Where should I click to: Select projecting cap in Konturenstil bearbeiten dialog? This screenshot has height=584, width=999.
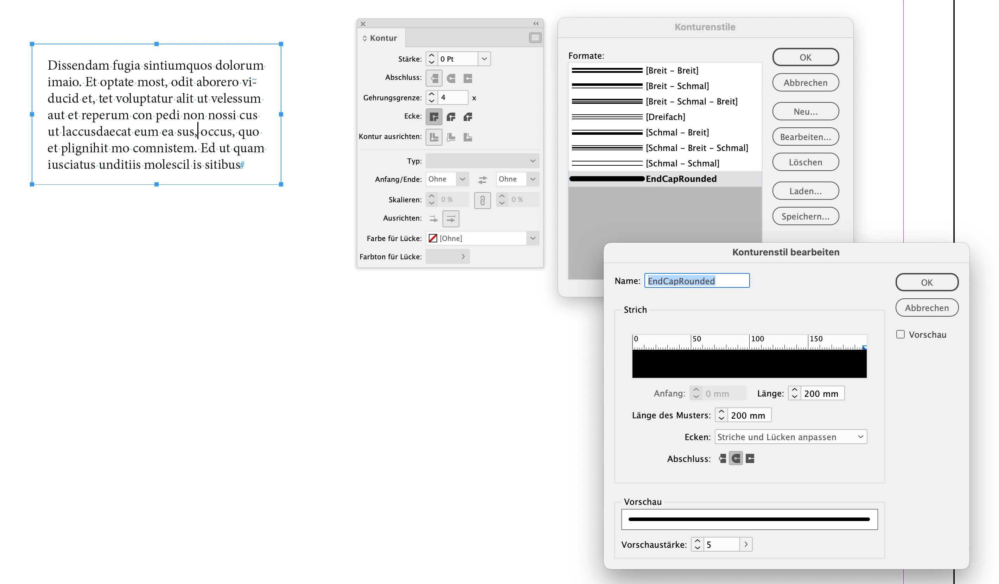tap(750, 459)
